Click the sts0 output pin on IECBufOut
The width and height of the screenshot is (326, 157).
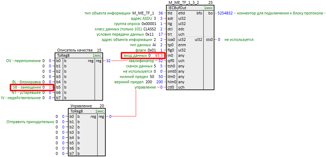click(x=209, y=40)
